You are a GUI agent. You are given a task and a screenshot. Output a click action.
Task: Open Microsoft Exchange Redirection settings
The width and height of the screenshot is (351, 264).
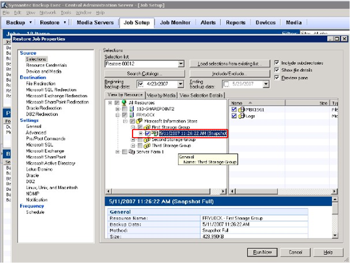click(x=57, y=96)
